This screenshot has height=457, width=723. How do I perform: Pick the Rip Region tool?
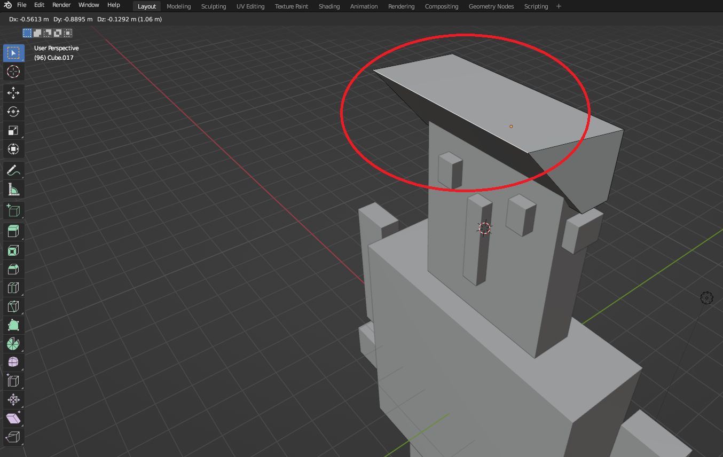[14, 437]
